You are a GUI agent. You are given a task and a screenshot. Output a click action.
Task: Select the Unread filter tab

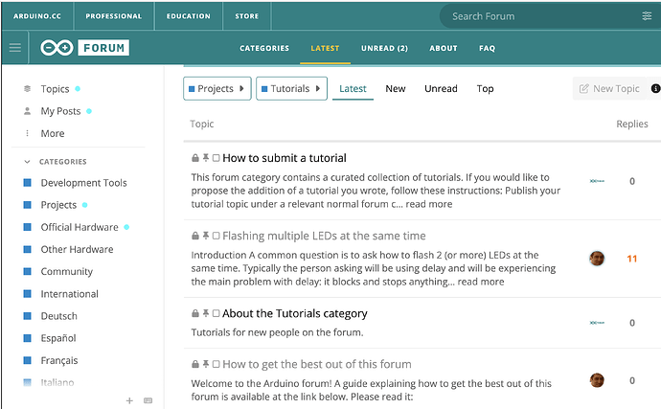(x=441, y=88)
